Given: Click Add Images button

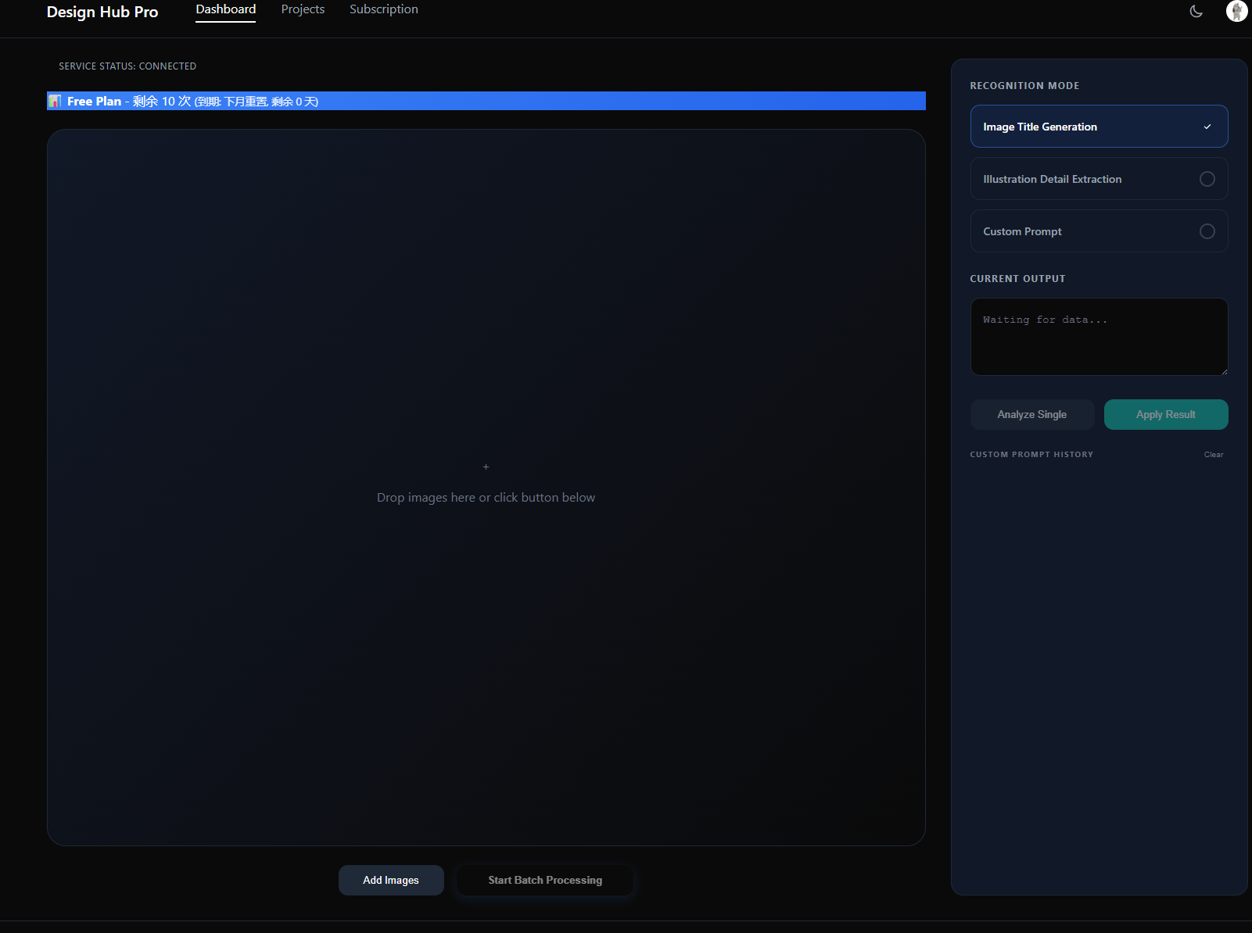Looking at the screenshot, I should point(391,880).
